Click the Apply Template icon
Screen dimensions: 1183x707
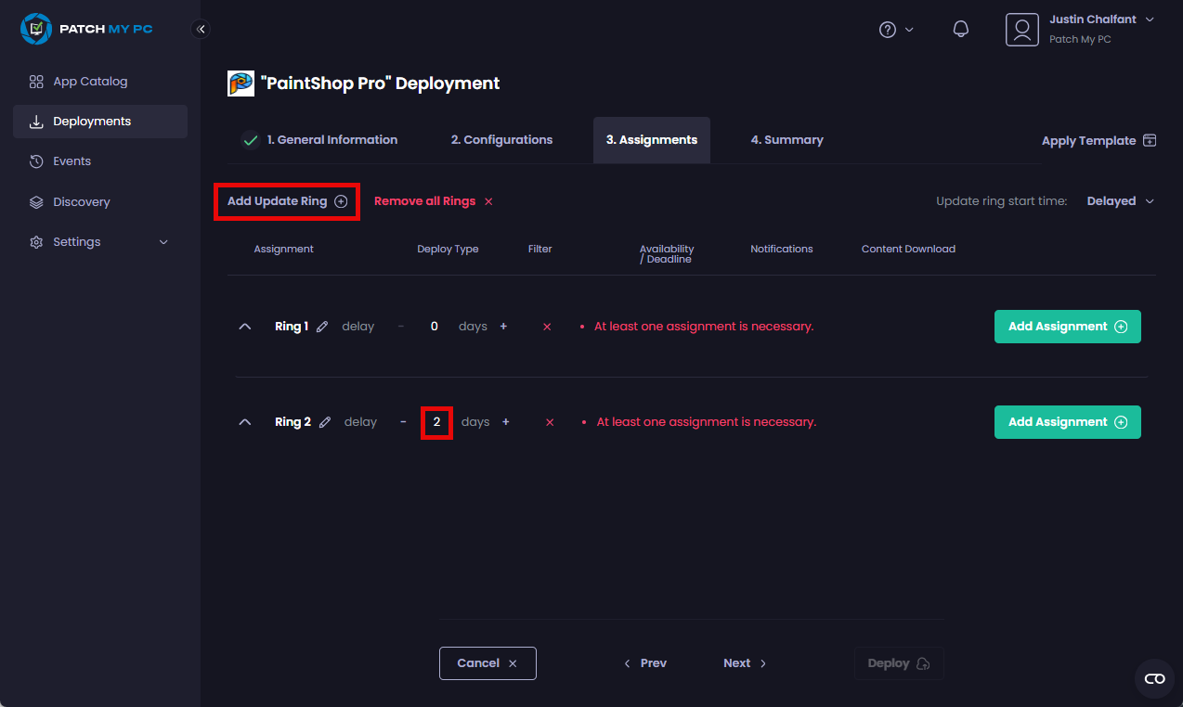pyautogui.click(x=1150, y=140)
